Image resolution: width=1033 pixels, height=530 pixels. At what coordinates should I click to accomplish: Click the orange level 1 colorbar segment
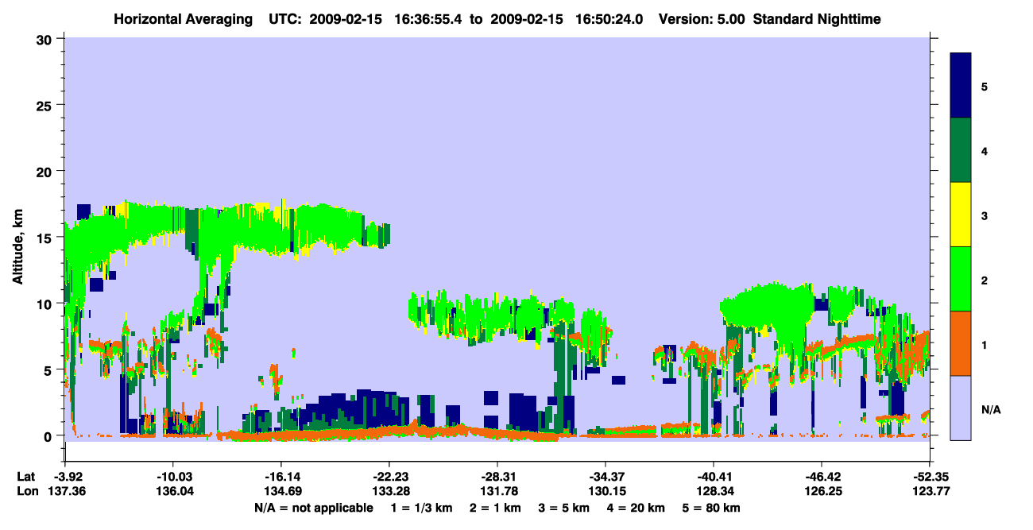tap(961, 343)
